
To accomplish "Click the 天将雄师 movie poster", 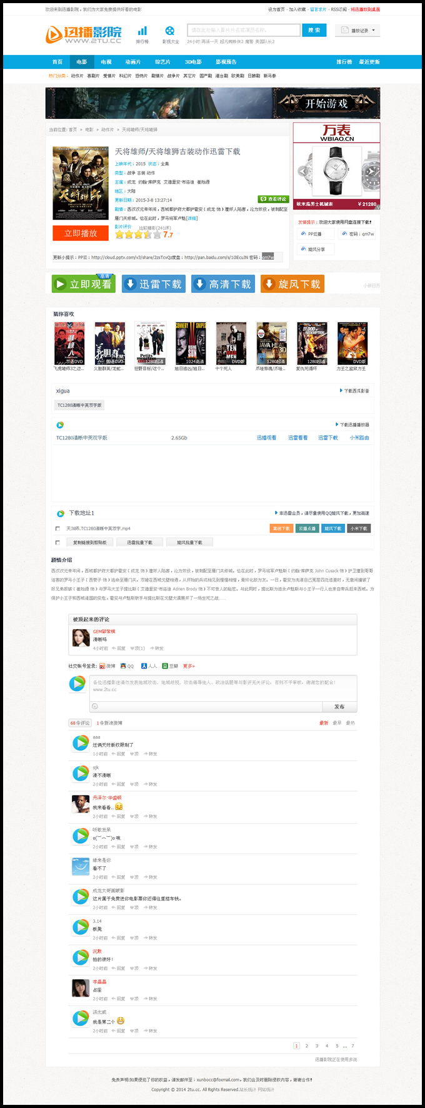I will (x=81, y=183).
